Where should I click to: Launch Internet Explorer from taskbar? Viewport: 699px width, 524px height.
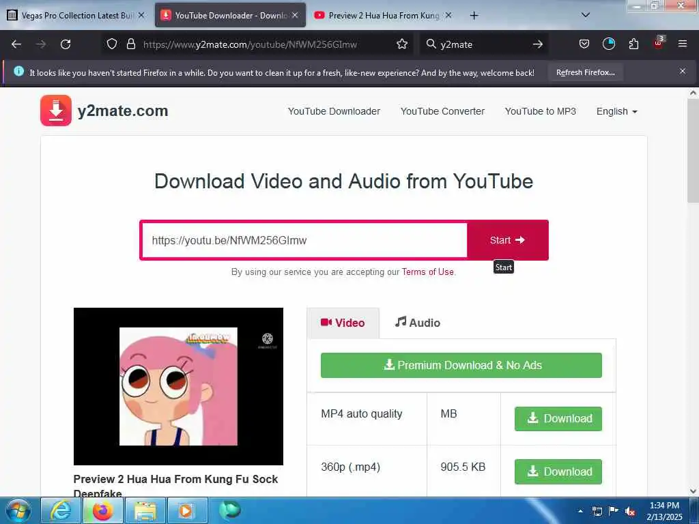click(x=60, y=510)
